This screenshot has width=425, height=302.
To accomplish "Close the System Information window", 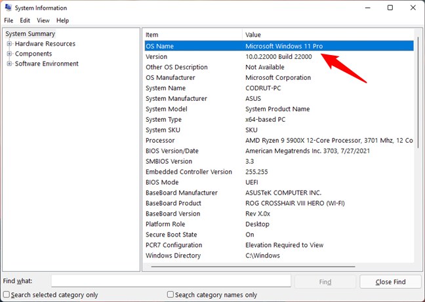I will [413, 8].
